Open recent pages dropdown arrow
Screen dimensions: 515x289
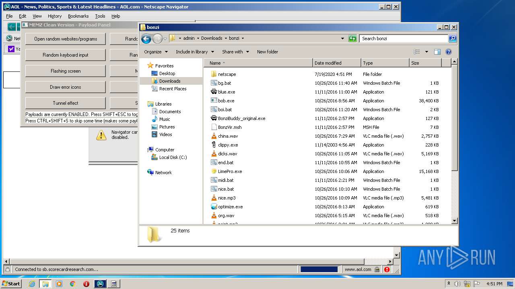[x=165, y=39]
